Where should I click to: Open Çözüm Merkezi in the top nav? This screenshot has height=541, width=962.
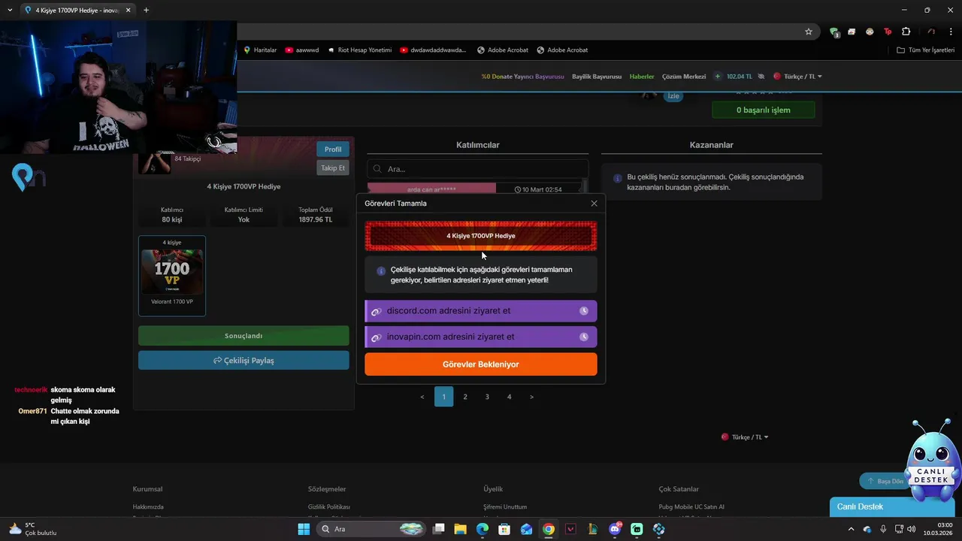684,77
